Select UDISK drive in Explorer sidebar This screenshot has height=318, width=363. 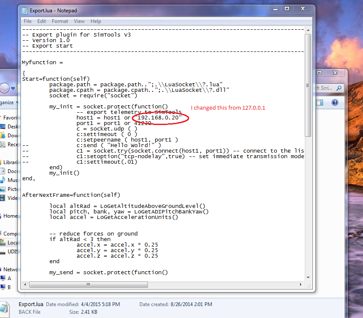(9, 252)
